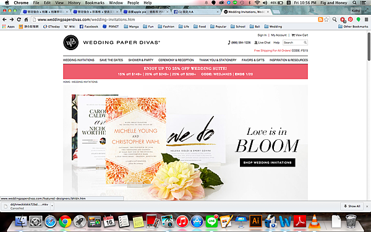Image resolution: width=371 pixels, height=232 pixels.
Task: Click the Wi-Fi status icon in menu bar
Action: [x=257, y=2]
